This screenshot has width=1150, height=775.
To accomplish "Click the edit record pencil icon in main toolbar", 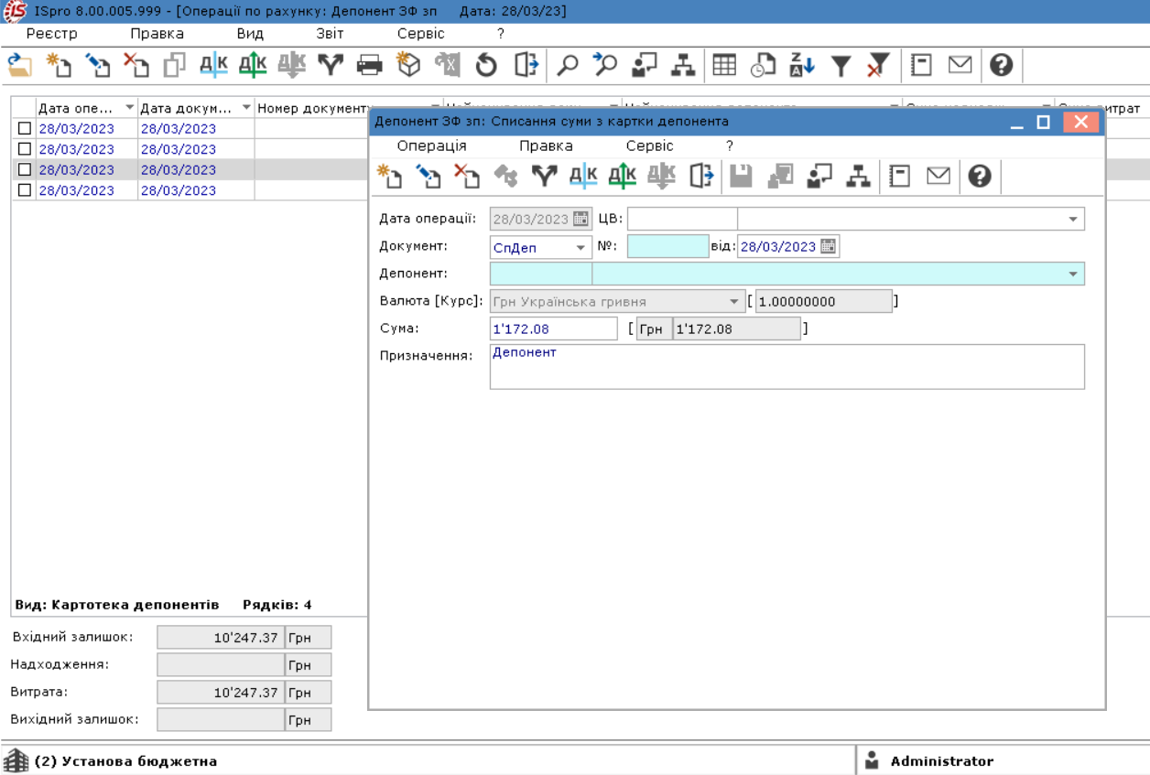I will pyautogui.click(x=97, y=65).
